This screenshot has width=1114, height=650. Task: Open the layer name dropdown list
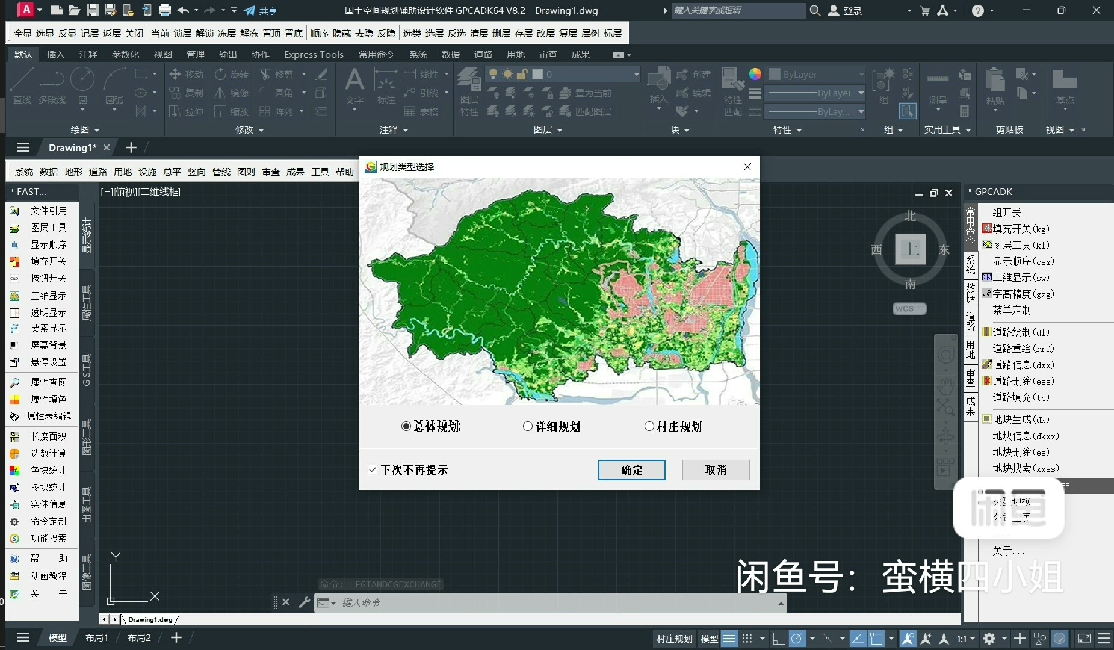pos(636,74)
